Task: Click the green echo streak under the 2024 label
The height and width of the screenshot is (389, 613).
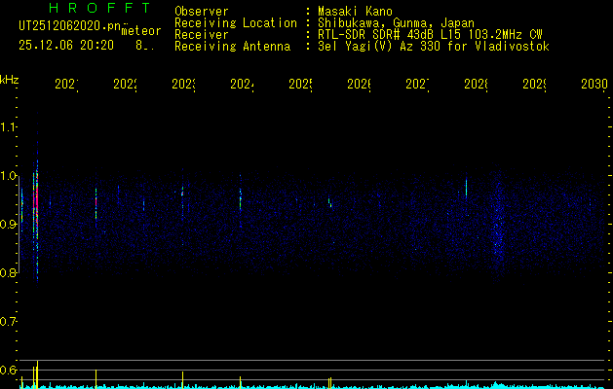Action: pyautogui.click(x=241, y=197)
